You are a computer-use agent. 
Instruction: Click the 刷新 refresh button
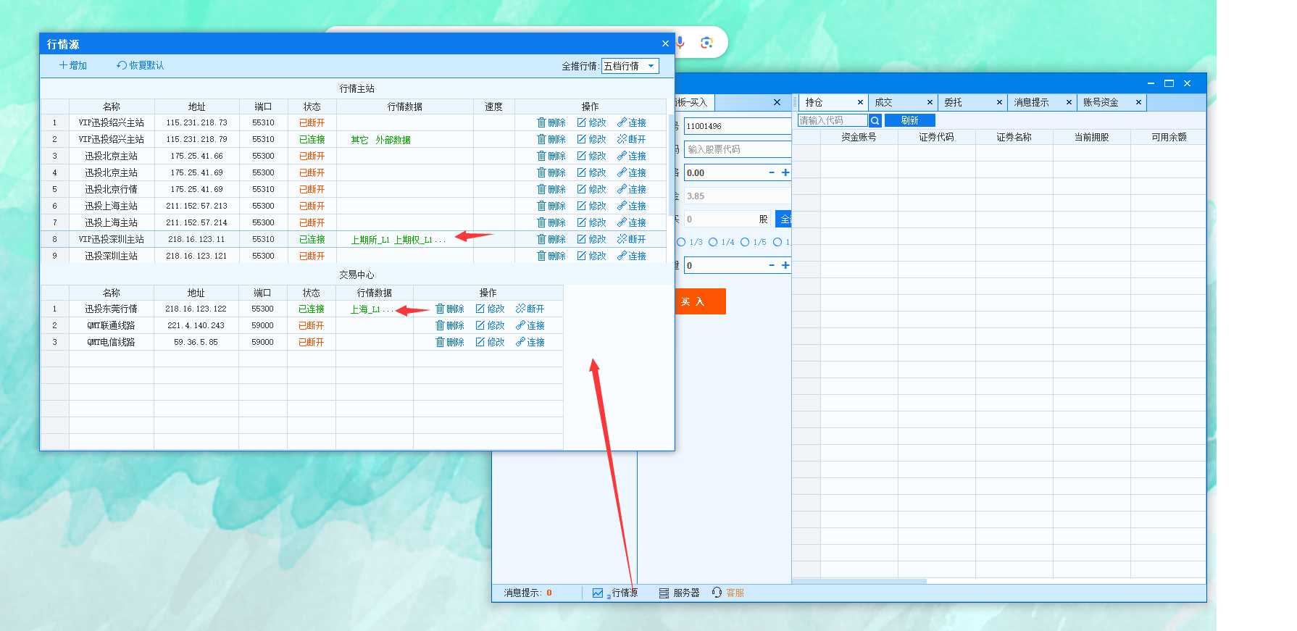[910, 120]
